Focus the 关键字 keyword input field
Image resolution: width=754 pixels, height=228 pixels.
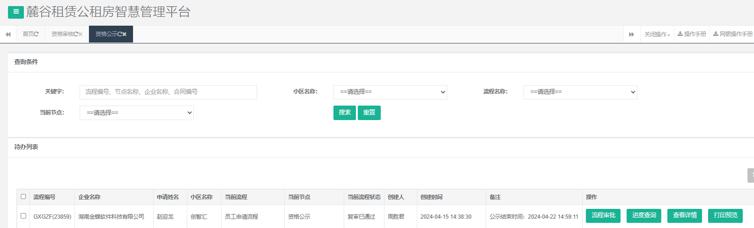(x=168, y=92)
